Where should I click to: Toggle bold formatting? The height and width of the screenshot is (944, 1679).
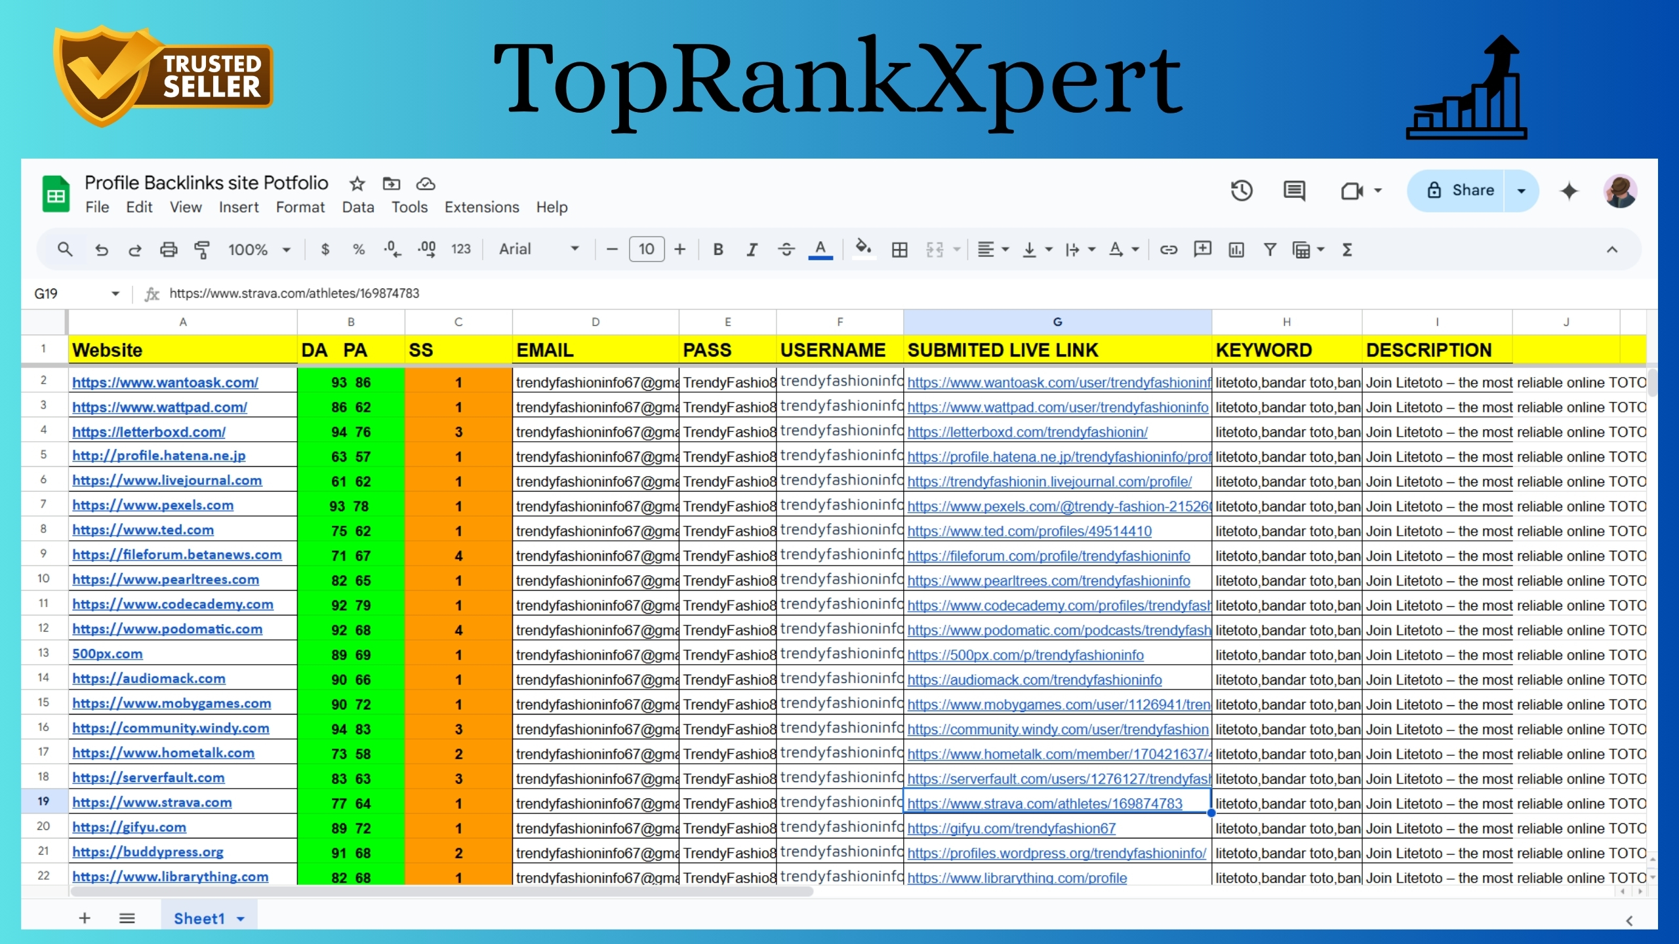point(718,250)
